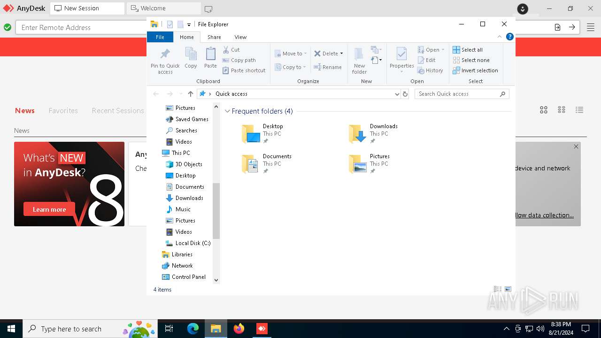601x338 pixels.
Task: Click Paste shortcut in ribbon
Action: click(244, 70)
